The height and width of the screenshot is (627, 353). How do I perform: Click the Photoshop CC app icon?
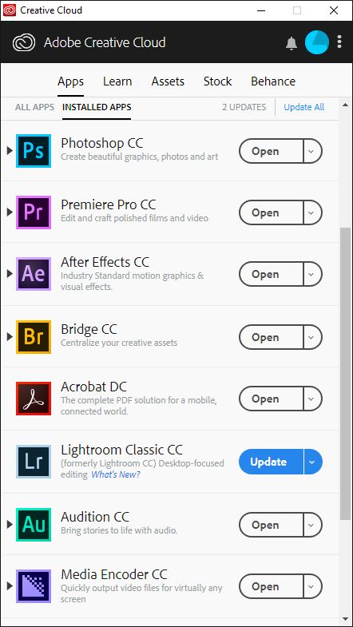coord(34,151)
